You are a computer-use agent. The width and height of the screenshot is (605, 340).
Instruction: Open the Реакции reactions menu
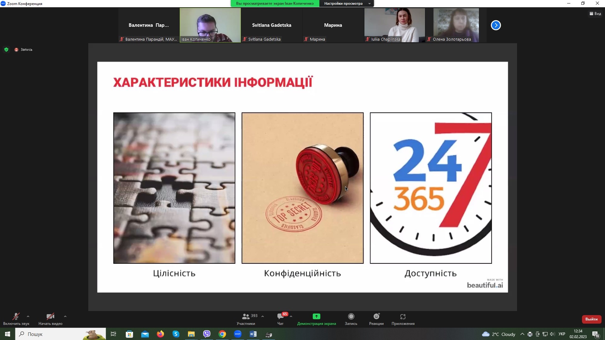[376, 319]
